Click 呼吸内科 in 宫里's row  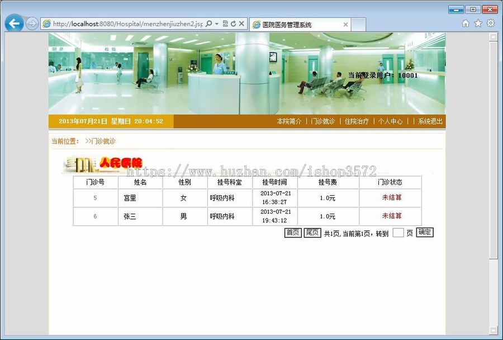222,198
